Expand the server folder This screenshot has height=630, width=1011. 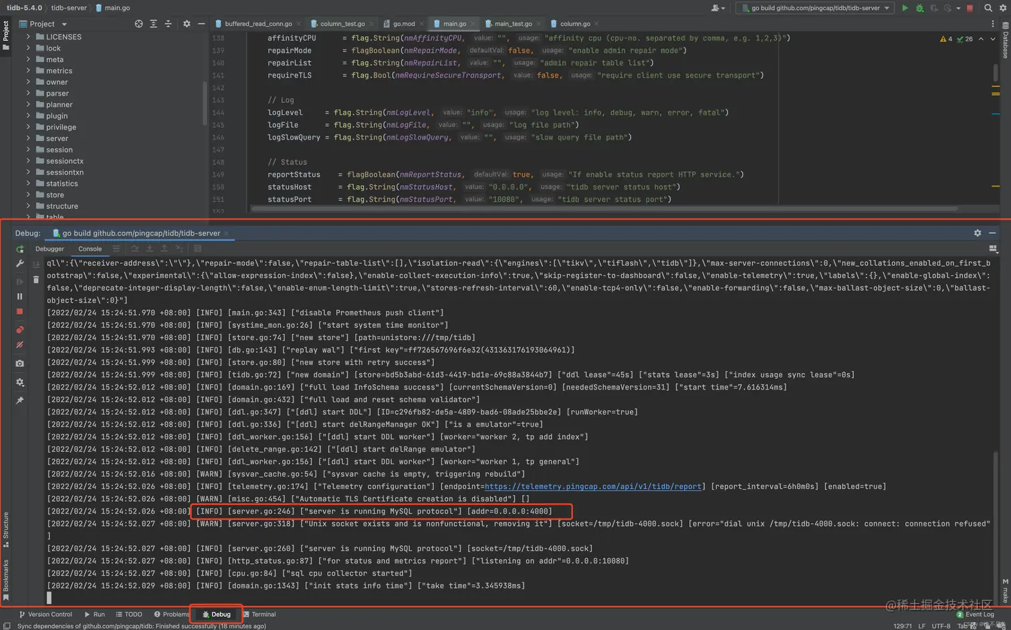[x=28, y=138]
